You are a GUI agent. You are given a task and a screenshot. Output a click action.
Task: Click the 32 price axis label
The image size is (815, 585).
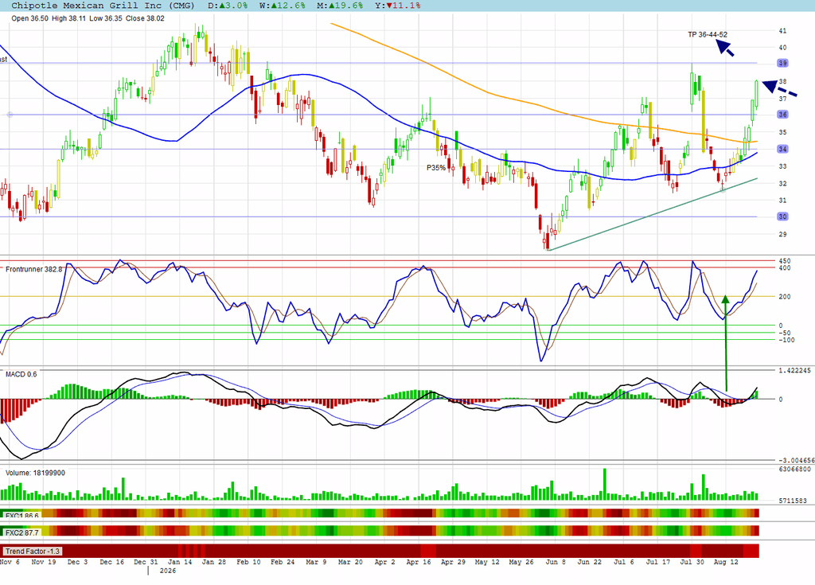[x=782, y=184]
